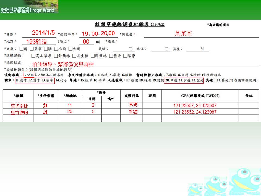The width and height of the screenshot is (261, 196).
Task: Click the 莫氏樹蛙 species table cell
Action: [x=19, y=106]
